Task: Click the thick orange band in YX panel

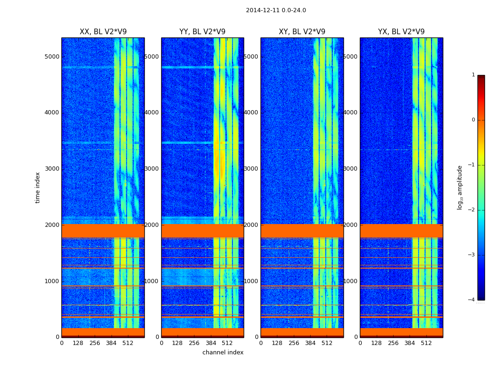Action: 401,231
